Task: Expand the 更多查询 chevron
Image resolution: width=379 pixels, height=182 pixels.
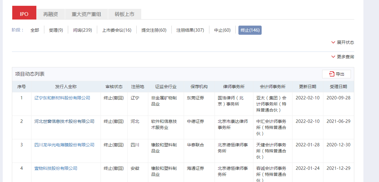Action: [x=333, y=57]
